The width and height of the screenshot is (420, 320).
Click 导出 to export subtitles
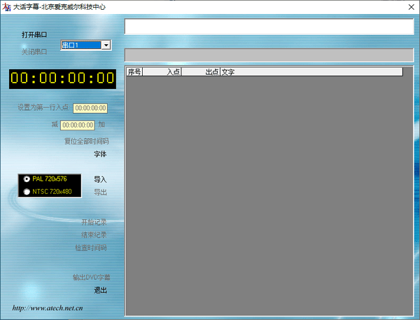click(100, 192)
